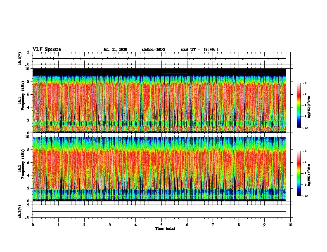This screenshot has height=252, width=327.
Task: Click the "5" tick on ch.1(V) axis
Action: pos(28,52)
